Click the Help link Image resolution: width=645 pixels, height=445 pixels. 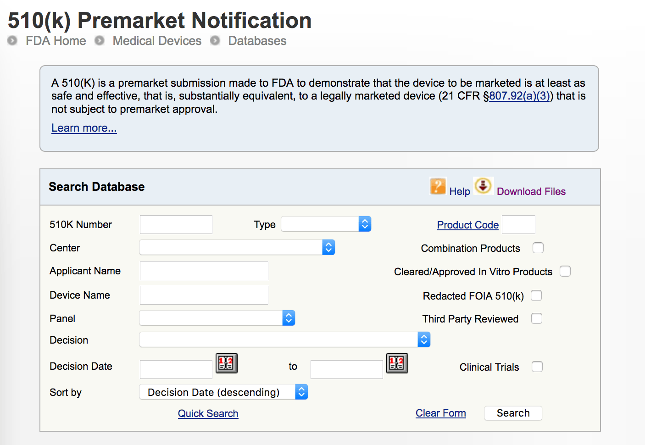460,191
